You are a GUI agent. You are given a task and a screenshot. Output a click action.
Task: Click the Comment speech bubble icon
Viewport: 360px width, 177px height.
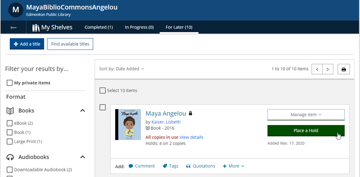pyautogui.click(x=131, y=166)
